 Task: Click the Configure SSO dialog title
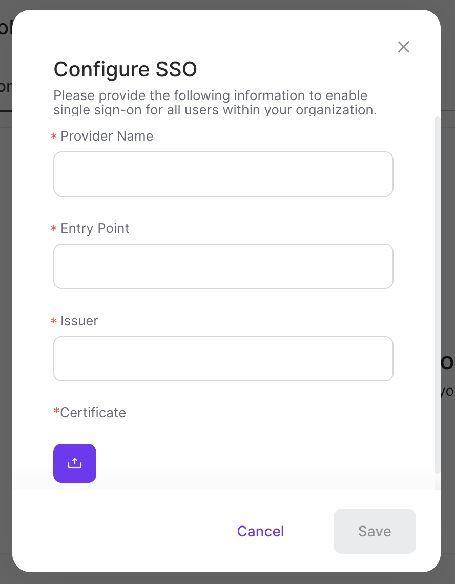click(125, 69)
